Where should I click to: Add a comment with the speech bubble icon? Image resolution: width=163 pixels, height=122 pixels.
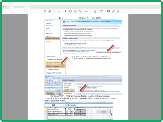coord(108,11)
